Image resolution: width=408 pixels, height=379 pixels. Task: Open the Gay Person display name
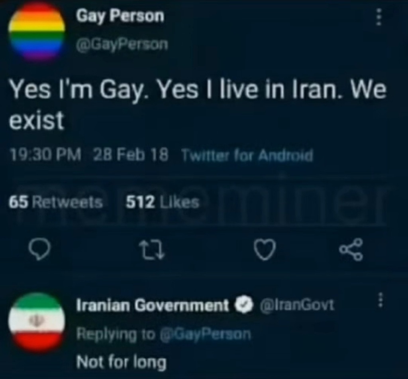[x=120, y=16]
